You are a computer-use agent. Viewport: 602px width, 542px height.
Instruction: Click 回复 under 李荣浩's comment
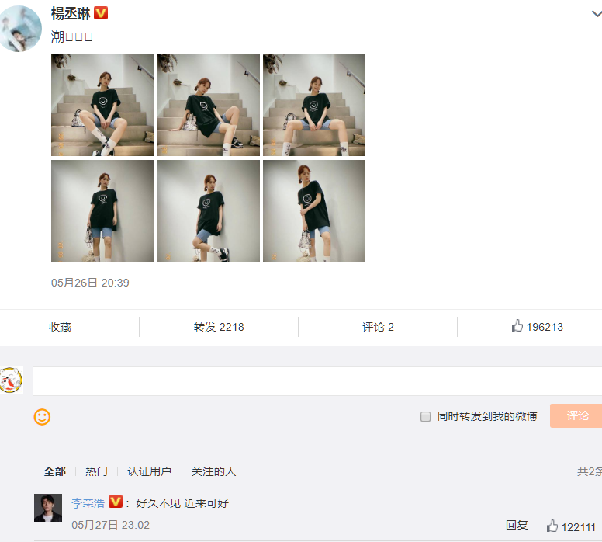pos(517,525)
